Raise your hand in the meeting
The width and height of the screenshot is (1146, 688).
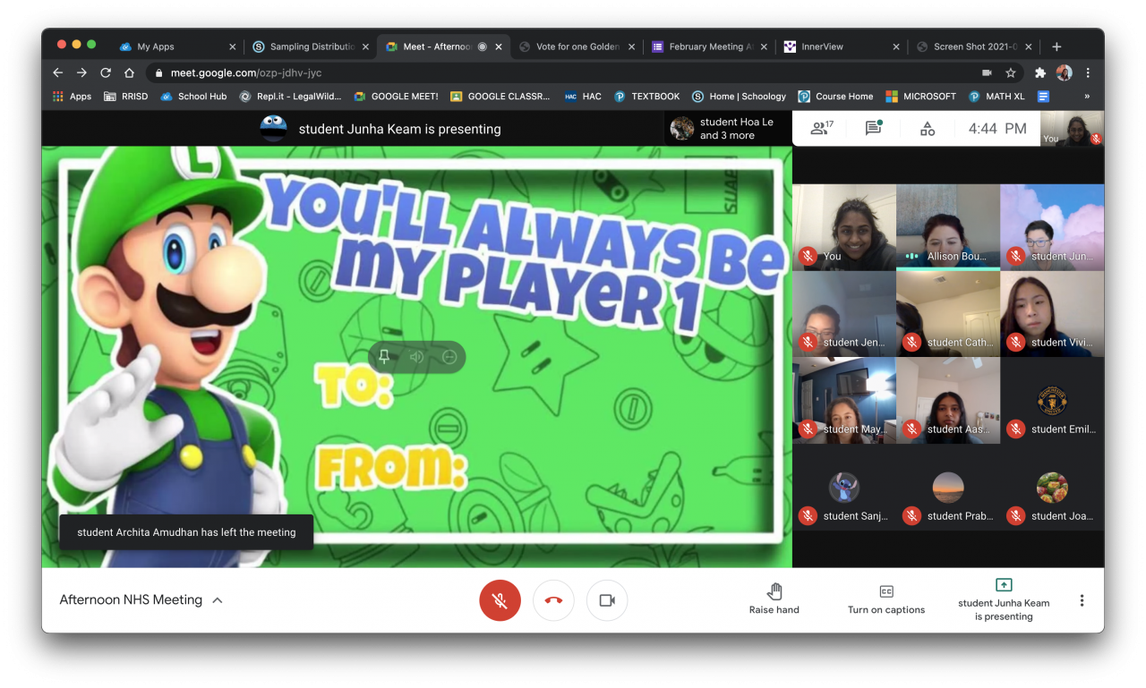pyautogui.click(x=774, y=599)
